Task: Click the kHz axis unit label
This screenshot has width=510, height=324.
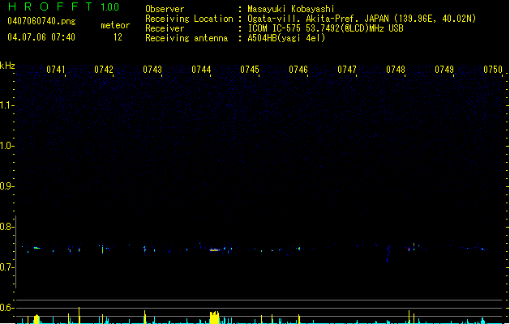Action: click(x=7, y=66)
